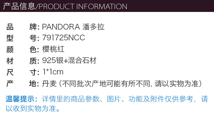Click the blue 温馨提示 label
This screenshot has height=123, width=214.
tap(22, 99)
